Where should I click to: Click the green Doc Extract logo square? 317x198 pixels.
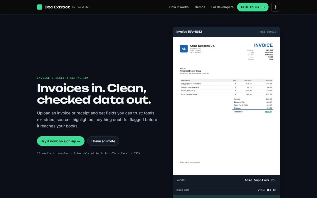click(x=40, y=7)
